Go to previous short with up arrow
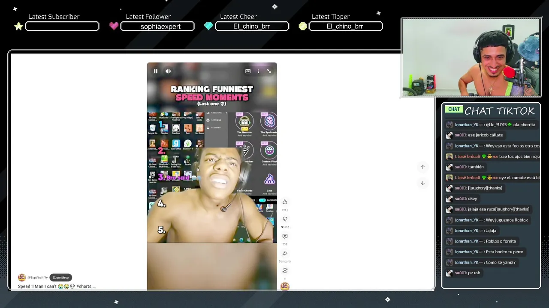The image size is (549, 308). [422, 167]
